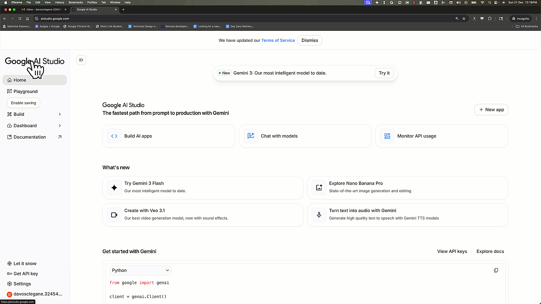This screenshot has width=541, height=304.
Task: Click the Google AI Studio logo
Action: coord(35,61)
